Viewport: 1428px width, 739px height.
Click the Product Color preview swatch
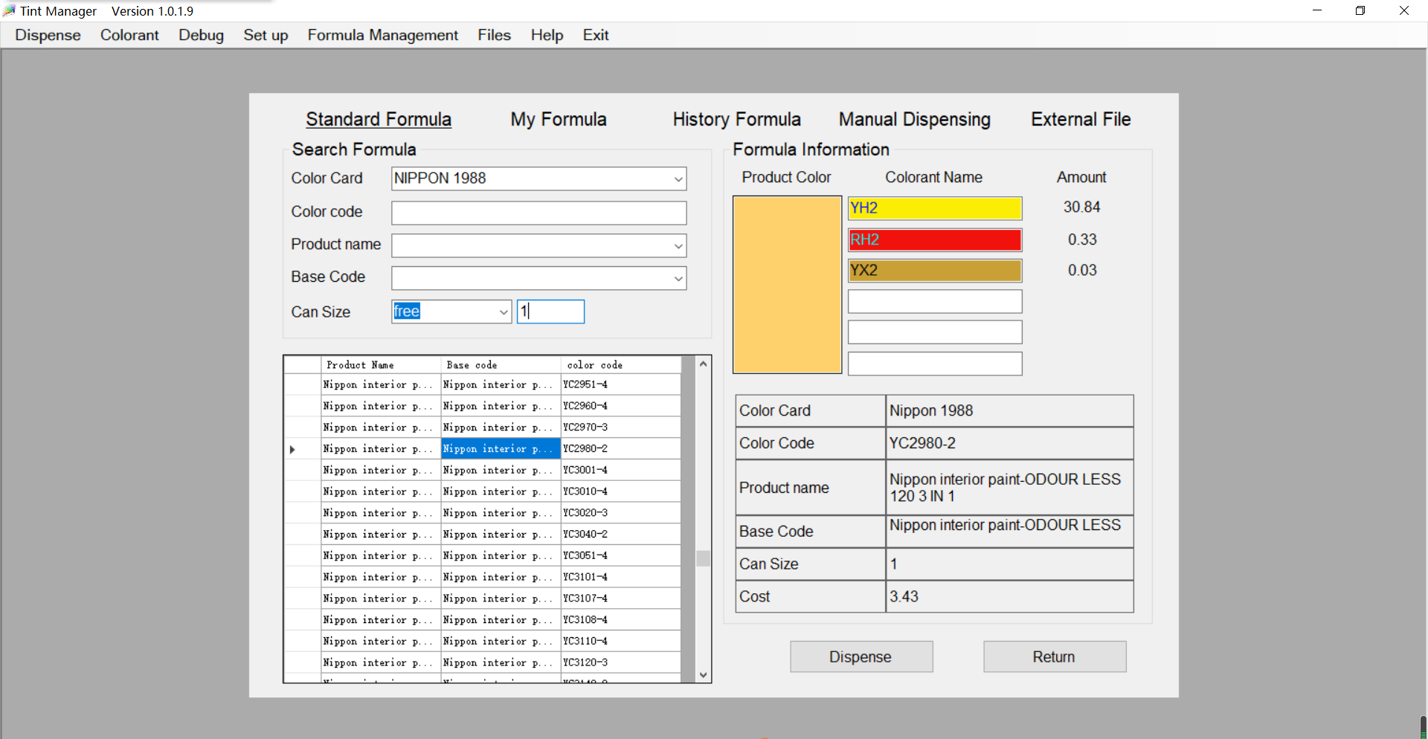787,284
